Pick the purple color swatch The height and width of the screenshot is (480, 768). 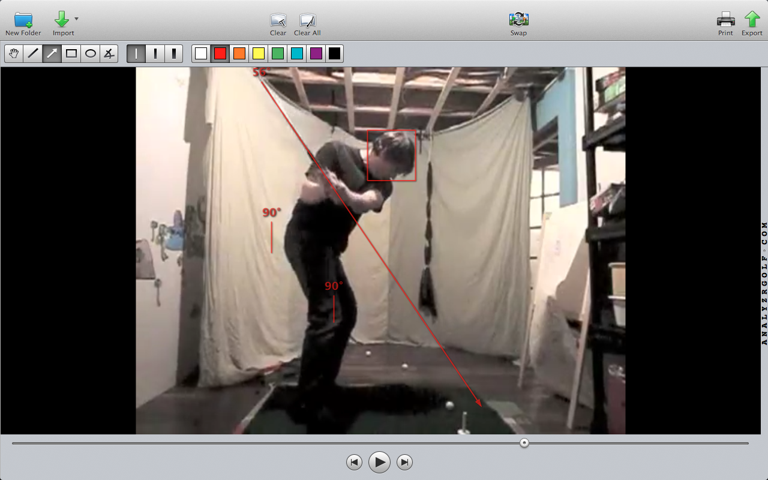316,53
